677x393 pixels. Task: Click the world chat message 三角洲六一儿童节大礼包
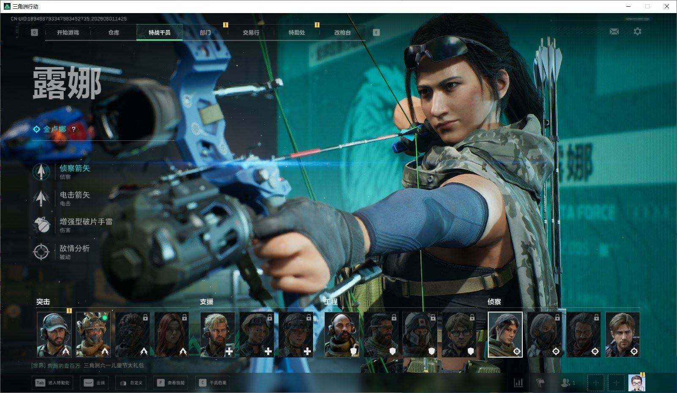tap(114, 366)
